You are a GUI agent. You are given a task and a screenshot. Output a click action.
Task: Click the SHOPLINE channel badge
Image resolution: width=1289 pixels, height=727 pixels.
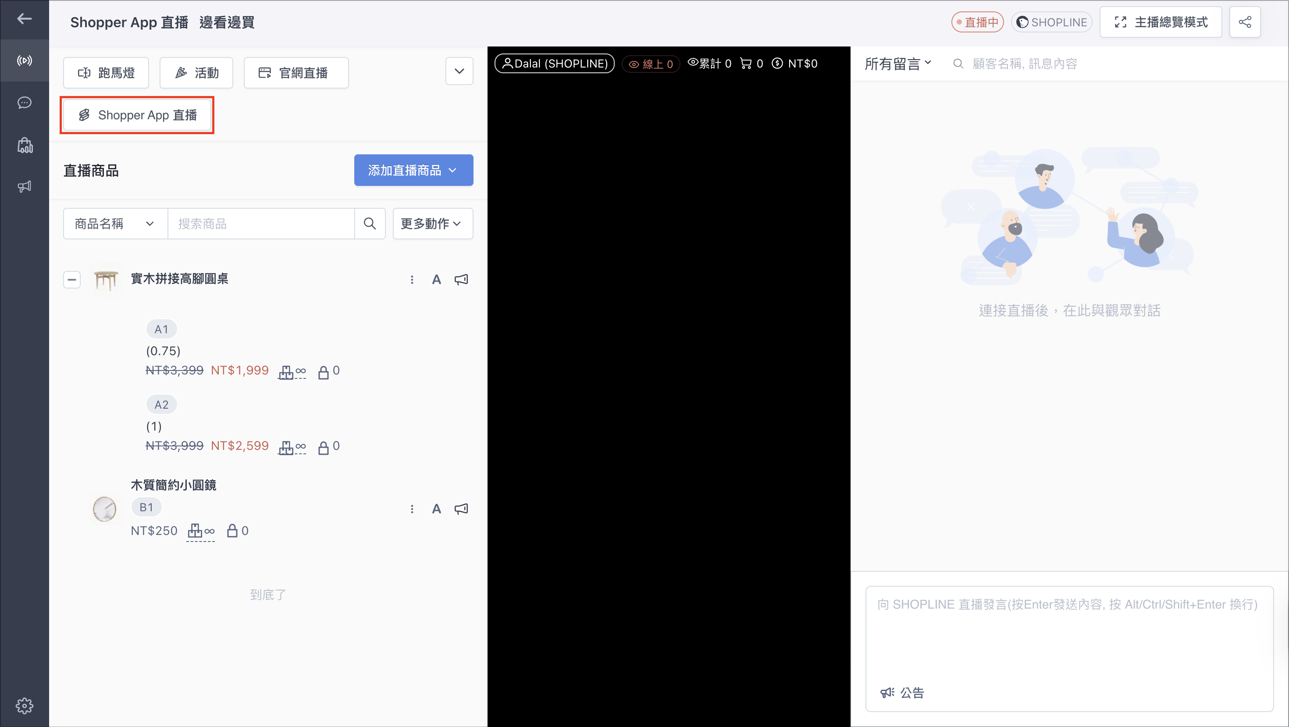pos(1051,22)
